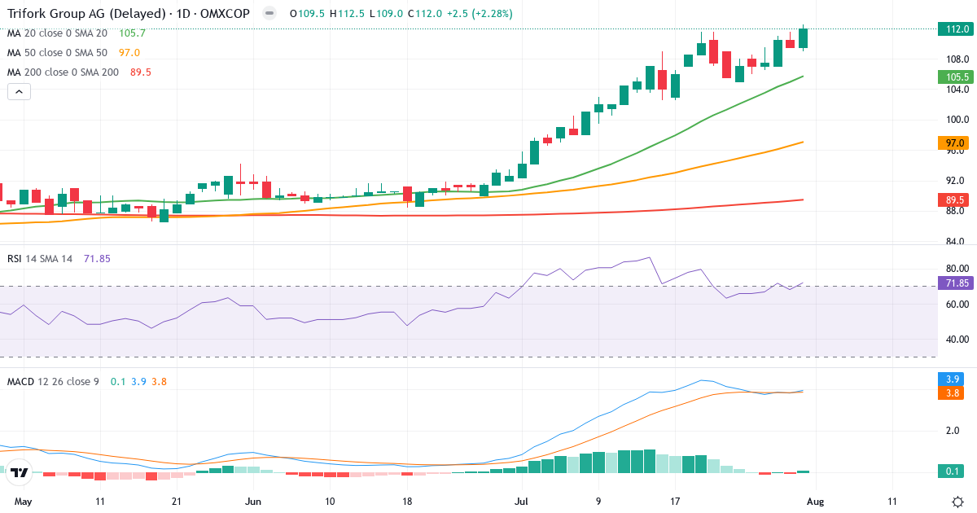
Task: Click the current price label 112.0
Action: 955,29
